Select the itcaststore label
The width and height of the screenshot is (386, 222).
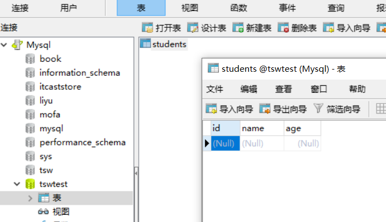click(60, 87)
